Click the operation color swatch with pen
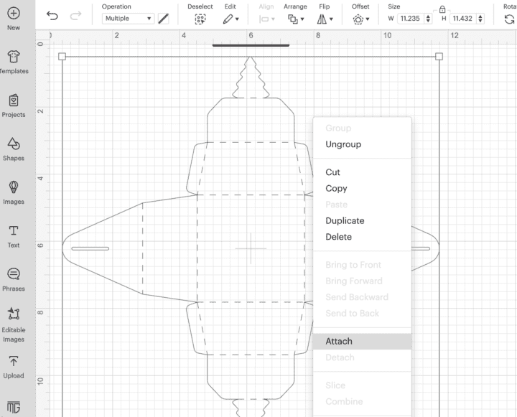This screenshot has height=417, width=517. click(164, 19)
